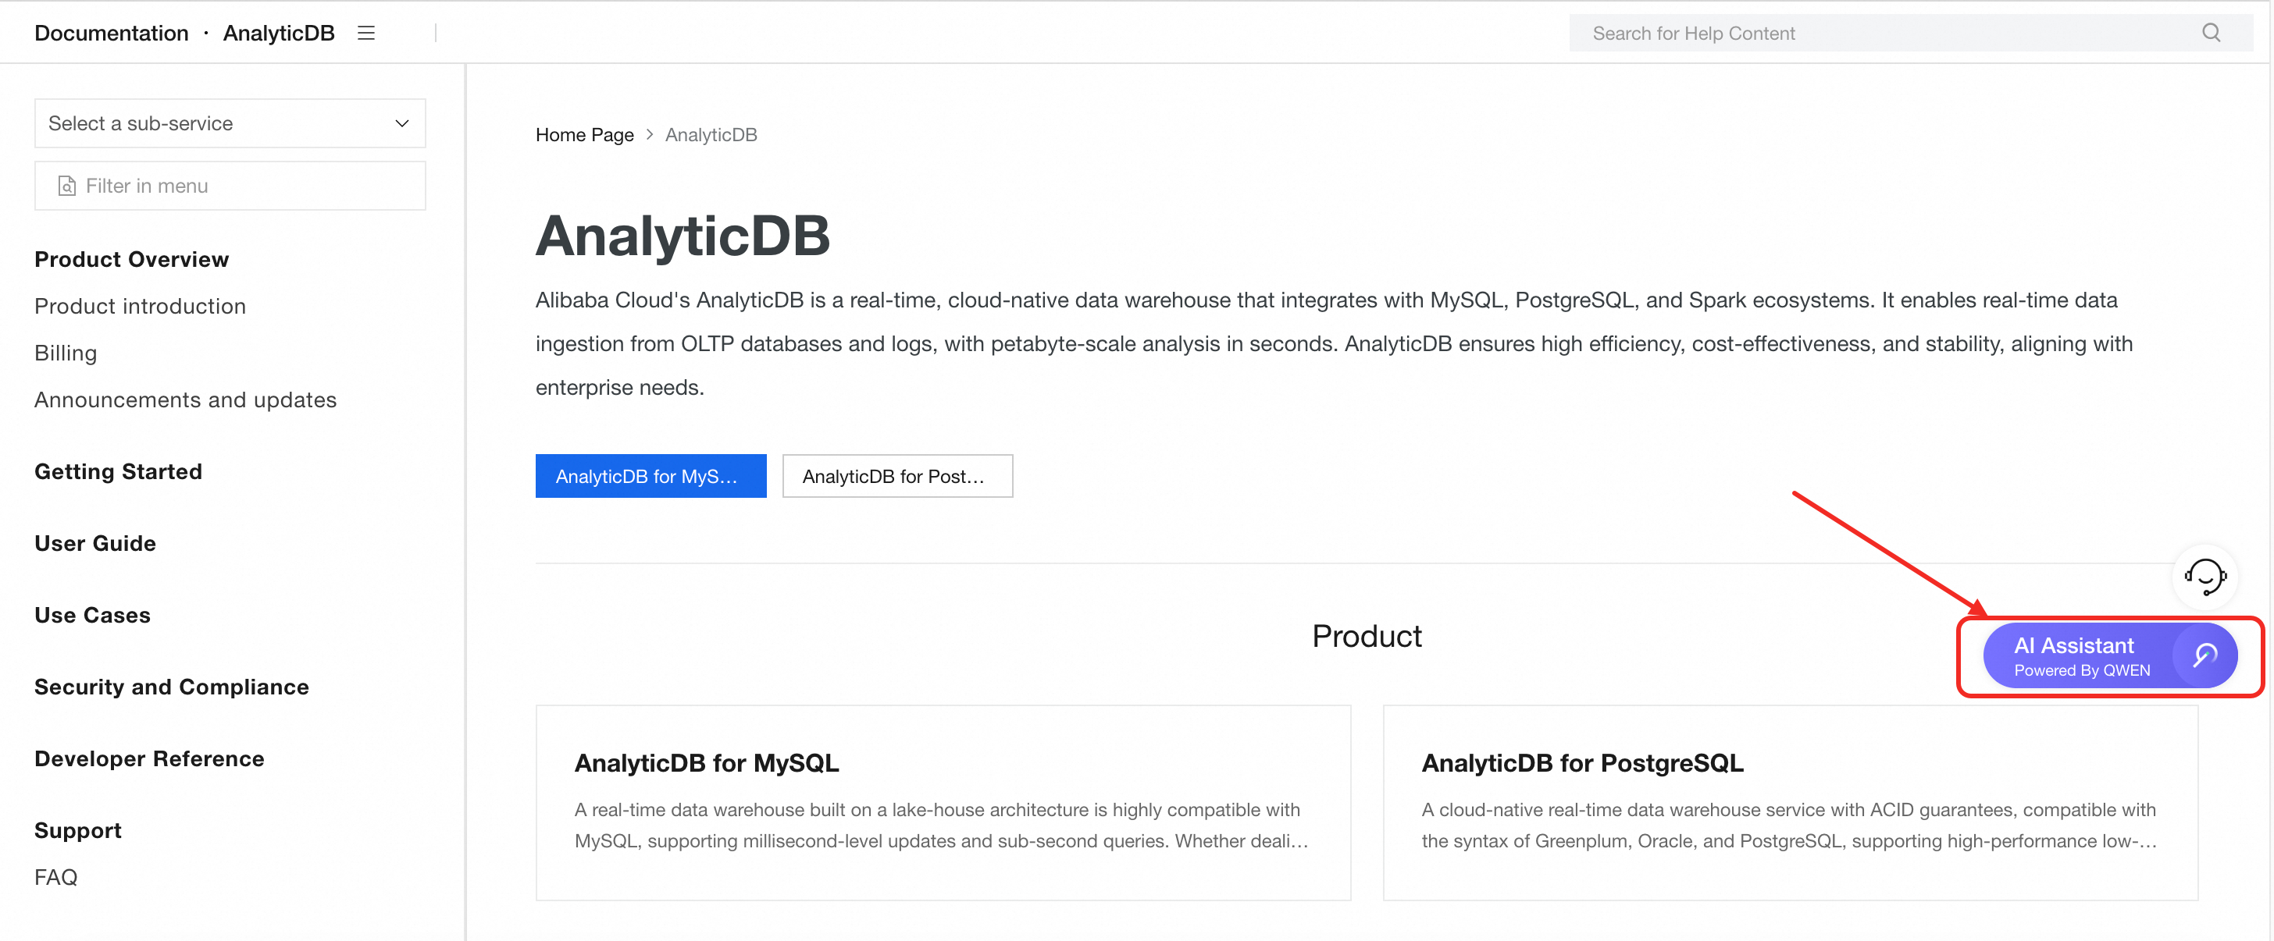2274x941 pixels.
Task: Click the Documentation header link
Action: pyautogui.click(x=111, y=34)
